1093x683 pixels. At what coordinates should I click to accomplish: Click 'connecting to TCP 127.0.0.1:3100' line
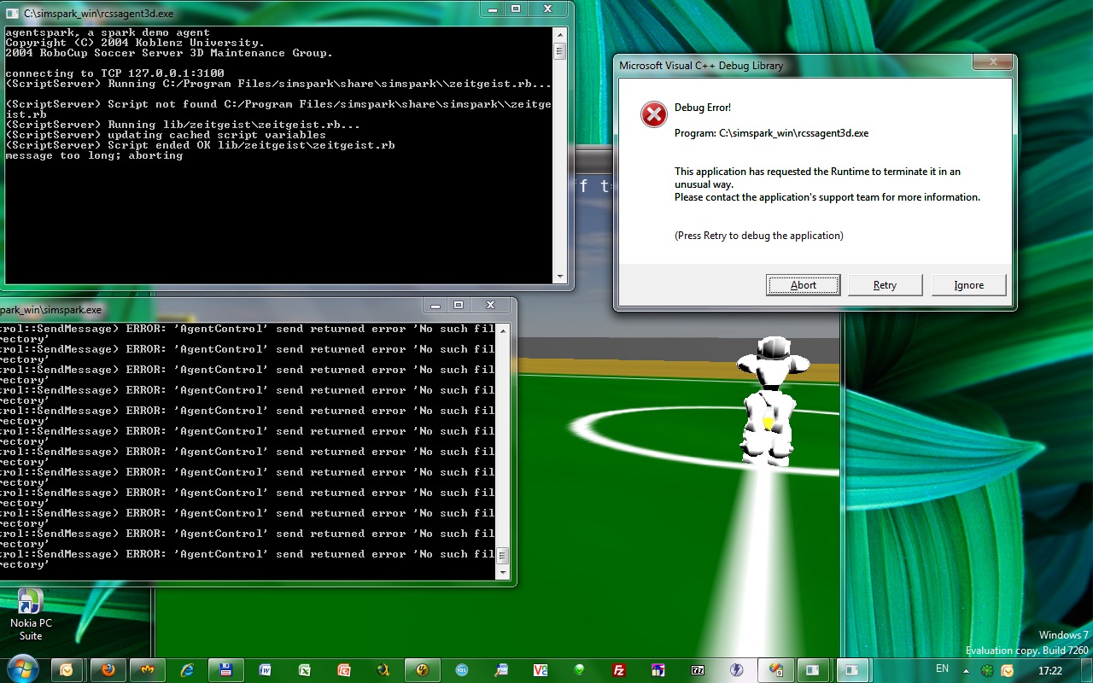tap(114, 73)
